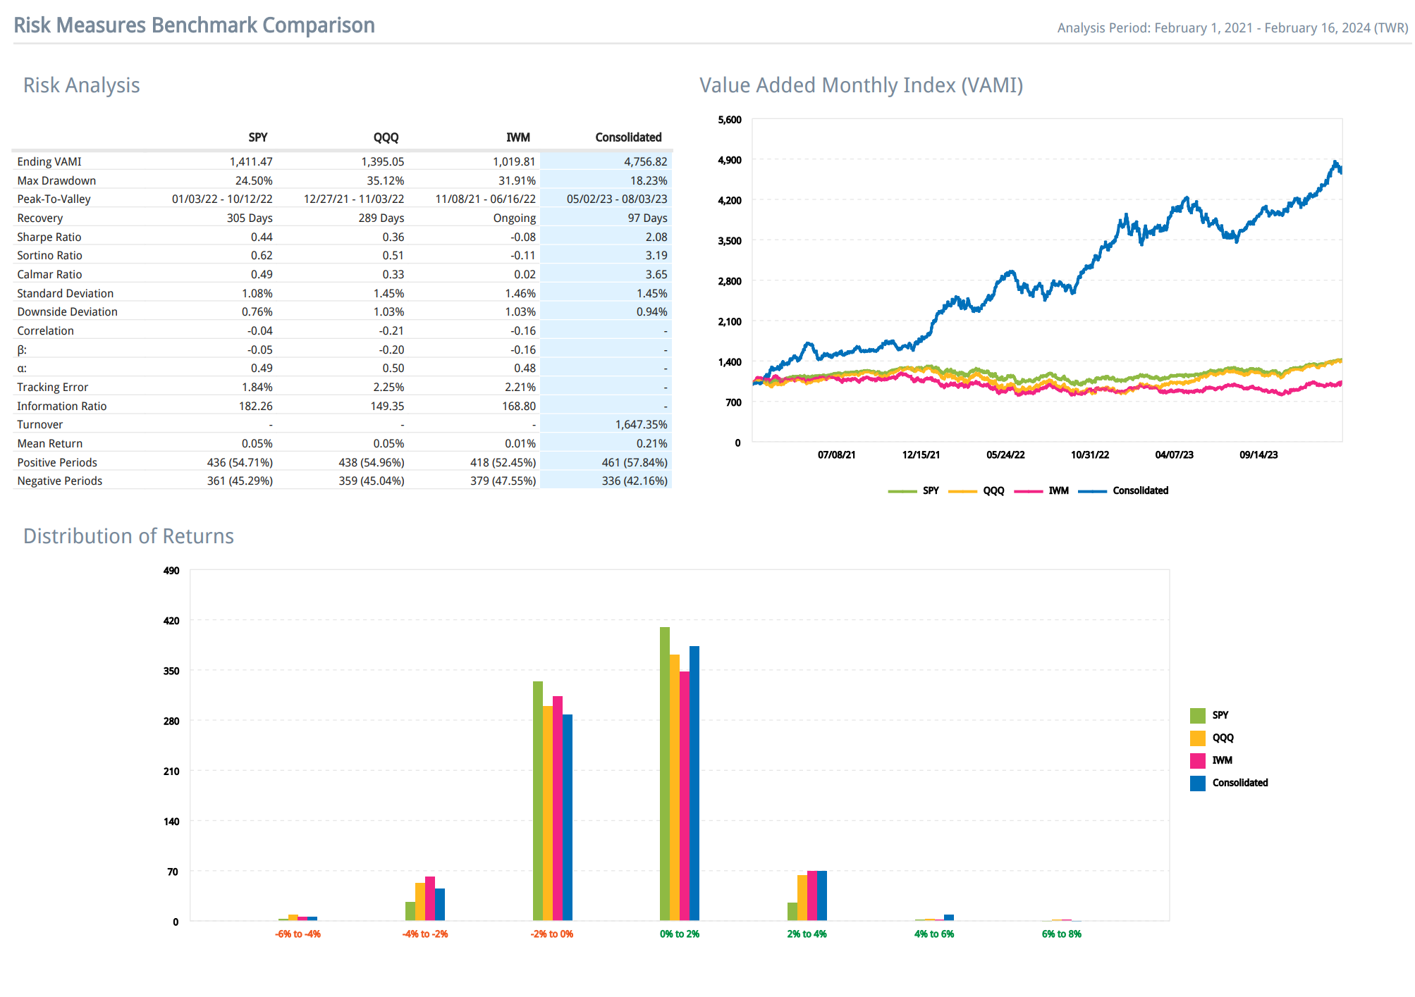Click the Consolidated column header
Image resolution: width=1415 pixels, height=997 pixels.
[628, 137]
